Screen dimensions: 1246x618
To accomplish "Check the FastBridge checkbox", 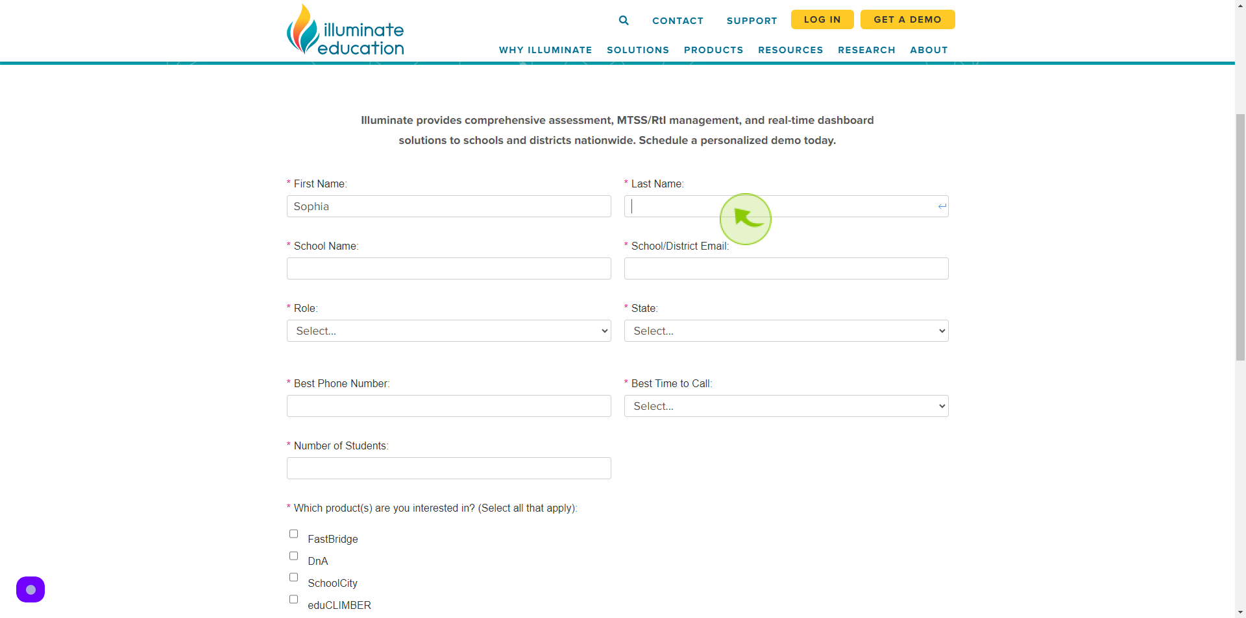I will coord(293,534).
